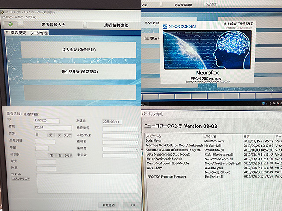The height and width of the screenshot is (211, 282).
Task: Clear handedness with クリア in 利き腕 row
Action: pyautogui.click(x=68, y=156)
